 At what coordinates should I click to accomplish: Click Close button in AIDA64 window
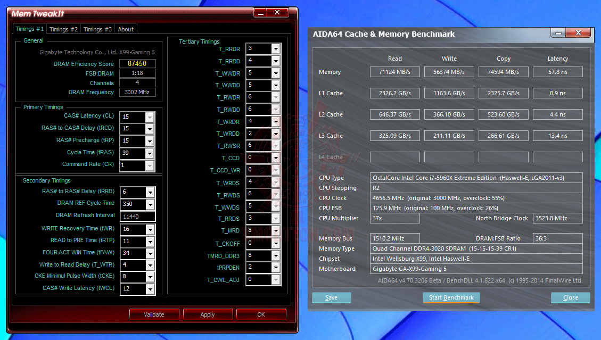tap(570, 297)
